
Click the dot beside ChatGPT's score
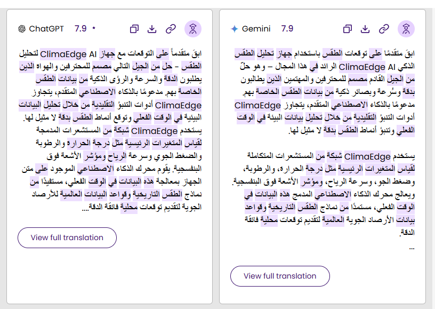94,29
